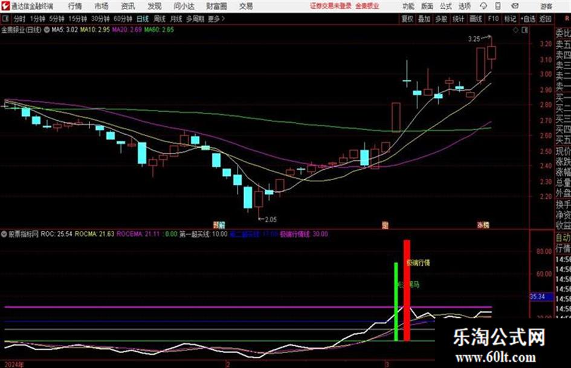This screenshot has width=571, height=368.
Task: Click the red 金贵银业 stock name link
Action: coord(367,6)
